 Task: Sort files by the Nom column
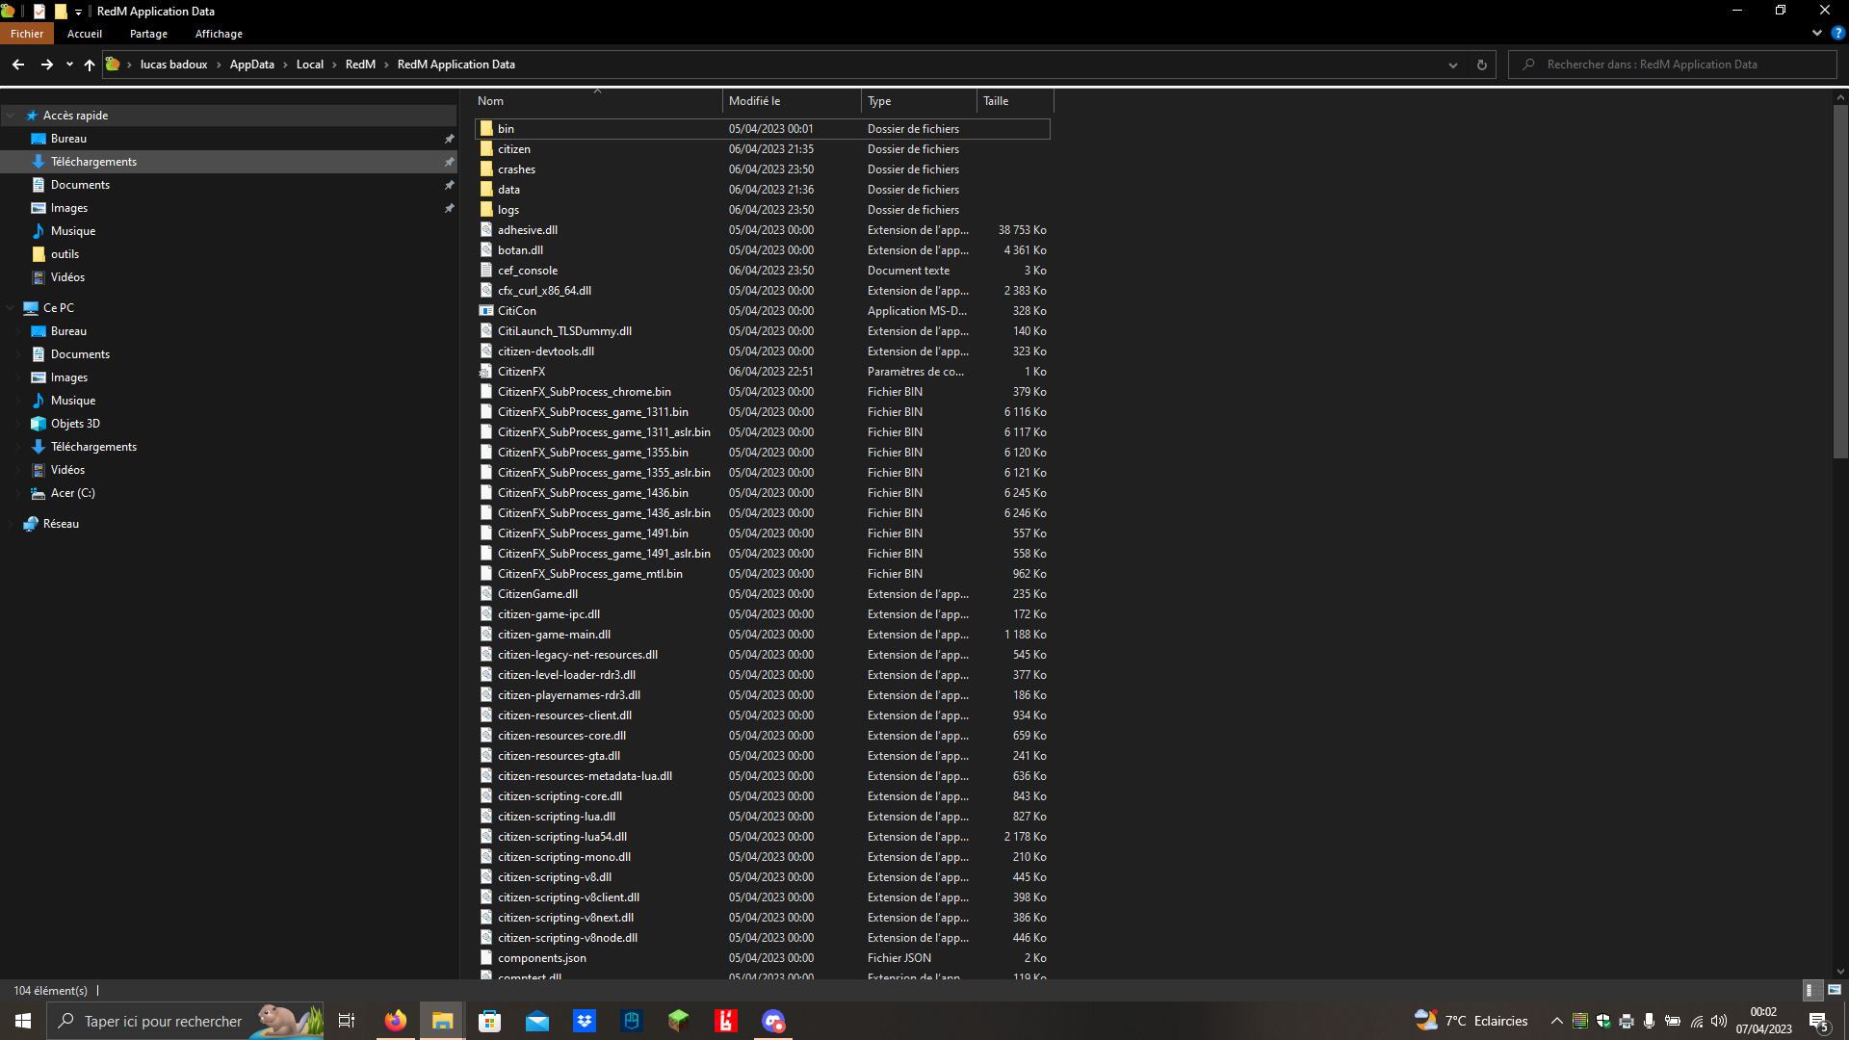(x=597, y=101)
